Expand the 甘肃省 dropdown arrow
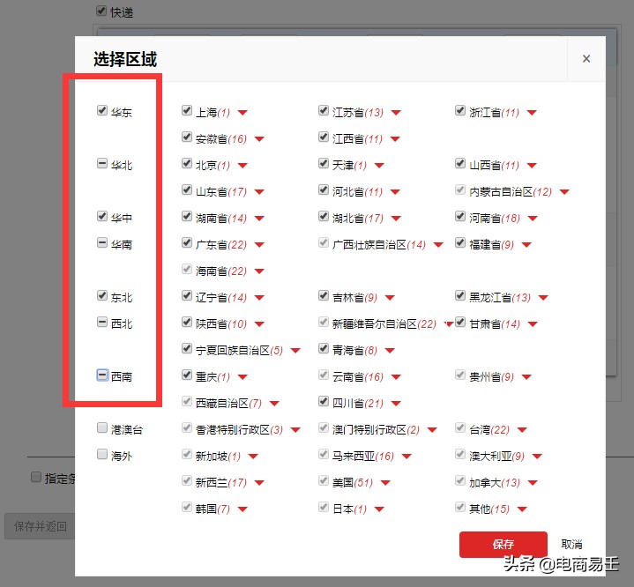634x587 pixels. (x=533, y=324)
